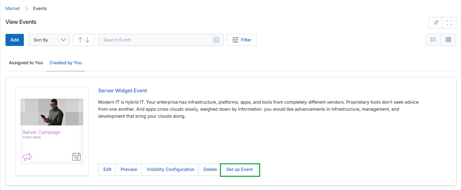
Task: Click the Server Campaign card title
Action: click(41, 132)
